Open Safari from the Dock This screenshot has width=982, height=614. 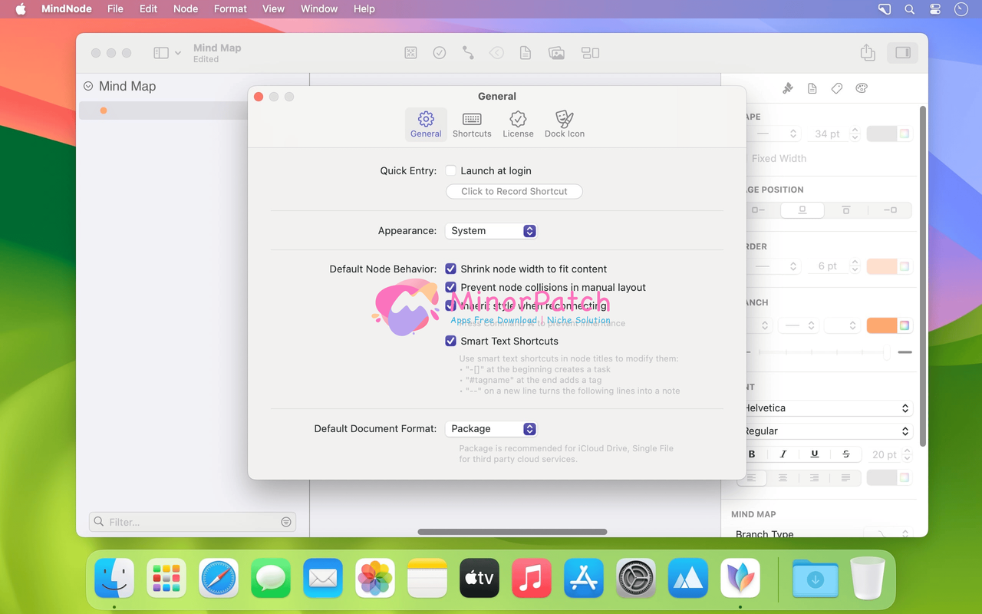[219, 578]
